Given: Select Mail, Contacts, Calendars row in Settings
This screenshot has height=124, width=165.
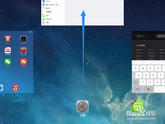Looking at the screenshot, I should point(53,5).
